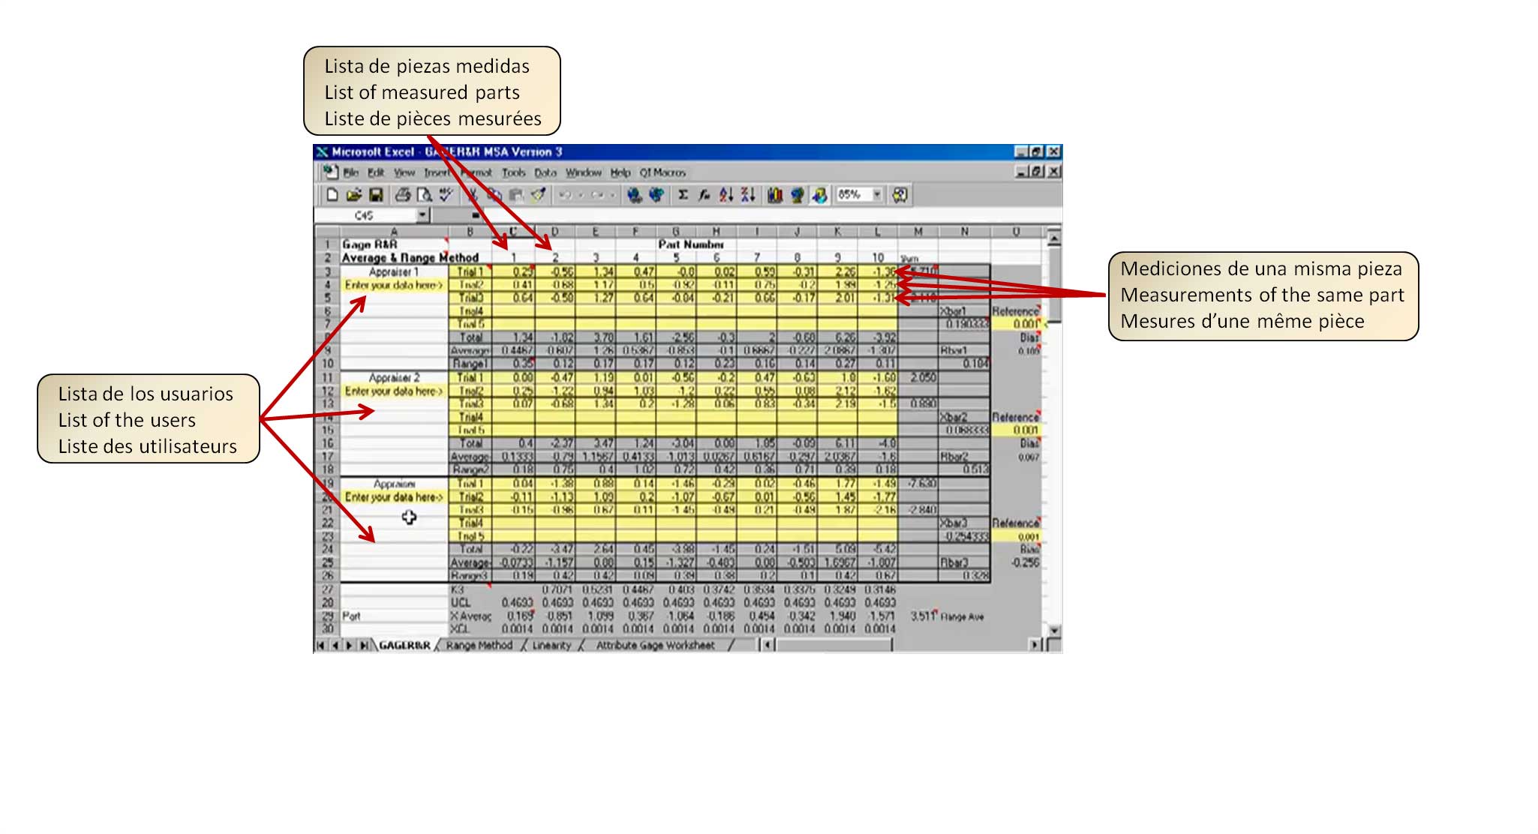Open the Office Assistant help icon
Screen dimensions: 1538x834
point(900,195)
